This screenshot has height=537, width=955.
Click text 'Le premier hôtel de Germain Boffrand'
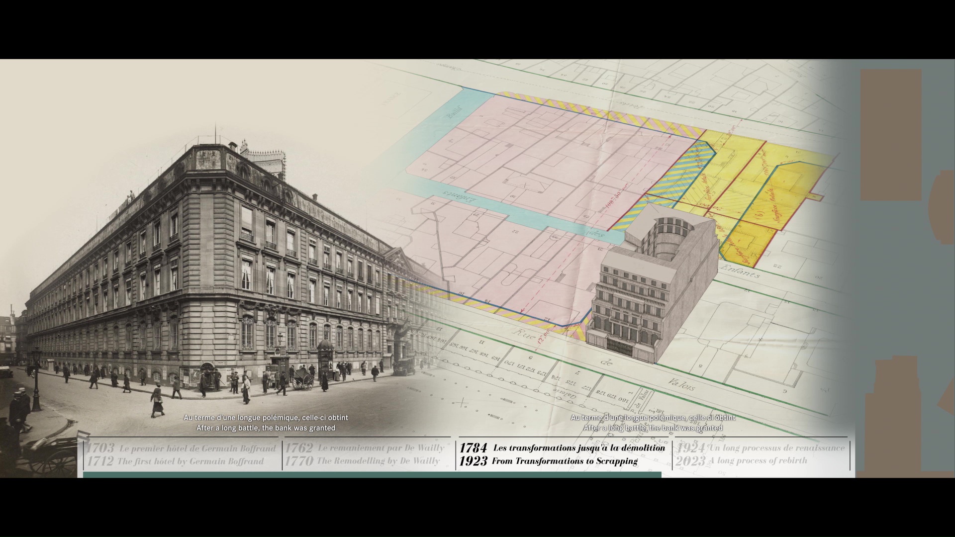(197, 448)
